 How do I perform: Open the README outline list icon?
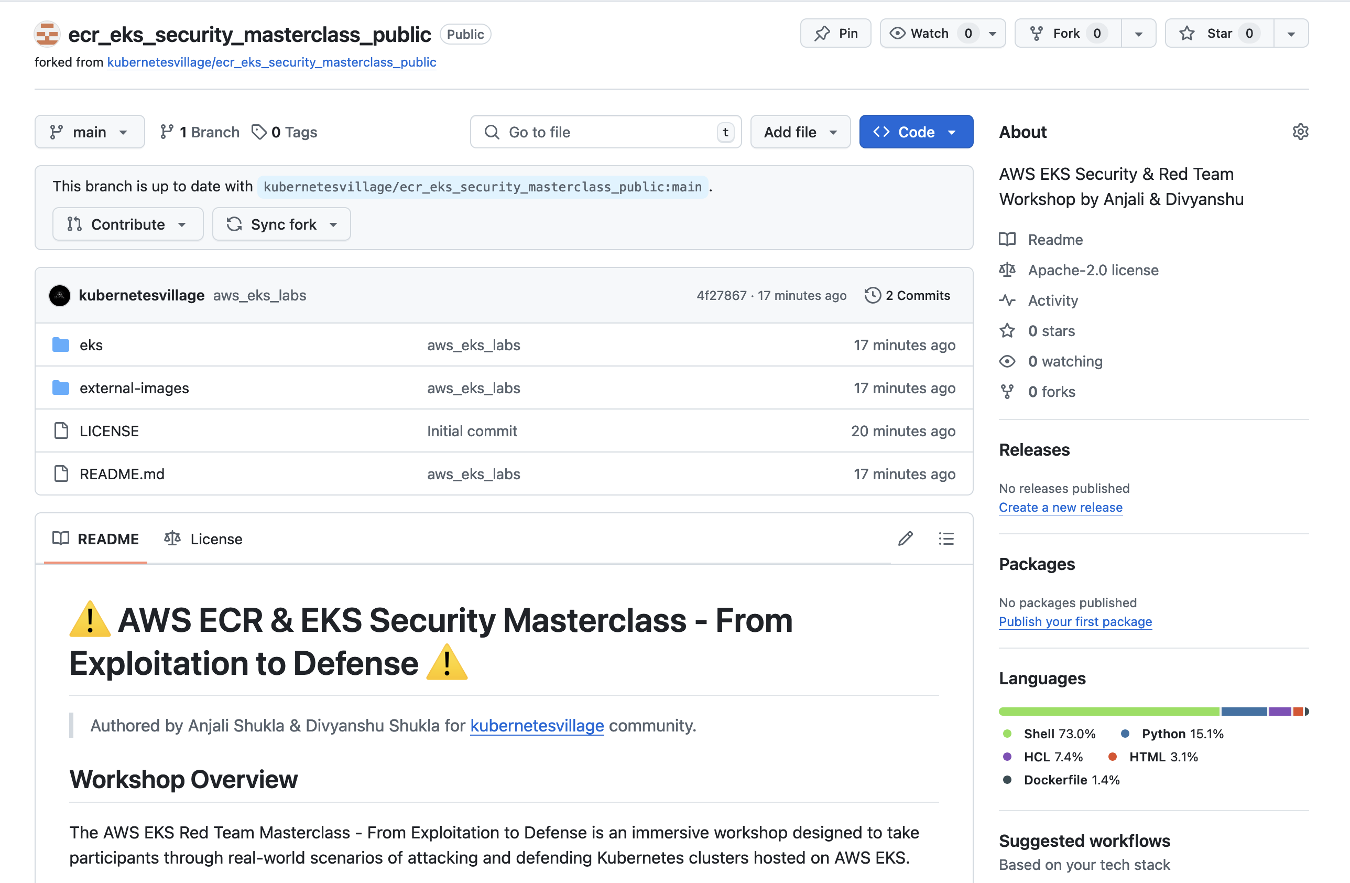click(946, 539)
